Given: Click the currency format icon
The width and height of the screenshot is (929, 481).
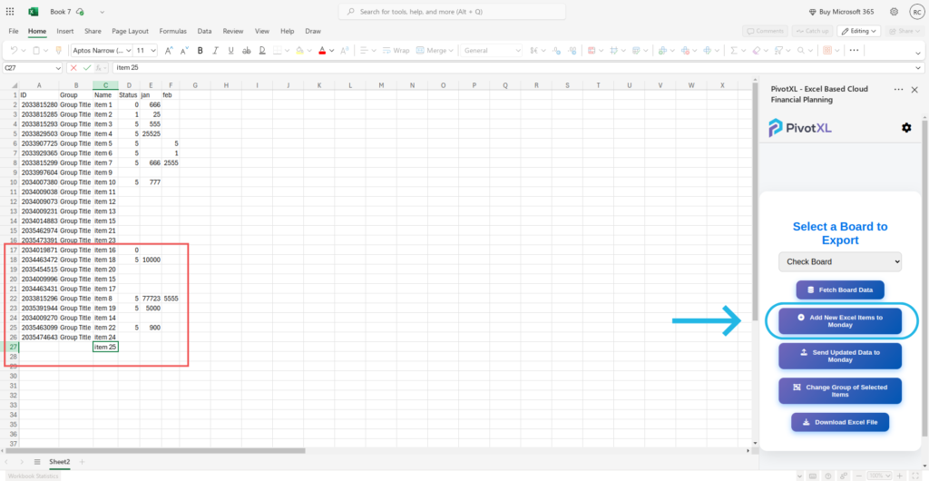Looking at the screenshot, I should tap(535, 50).
